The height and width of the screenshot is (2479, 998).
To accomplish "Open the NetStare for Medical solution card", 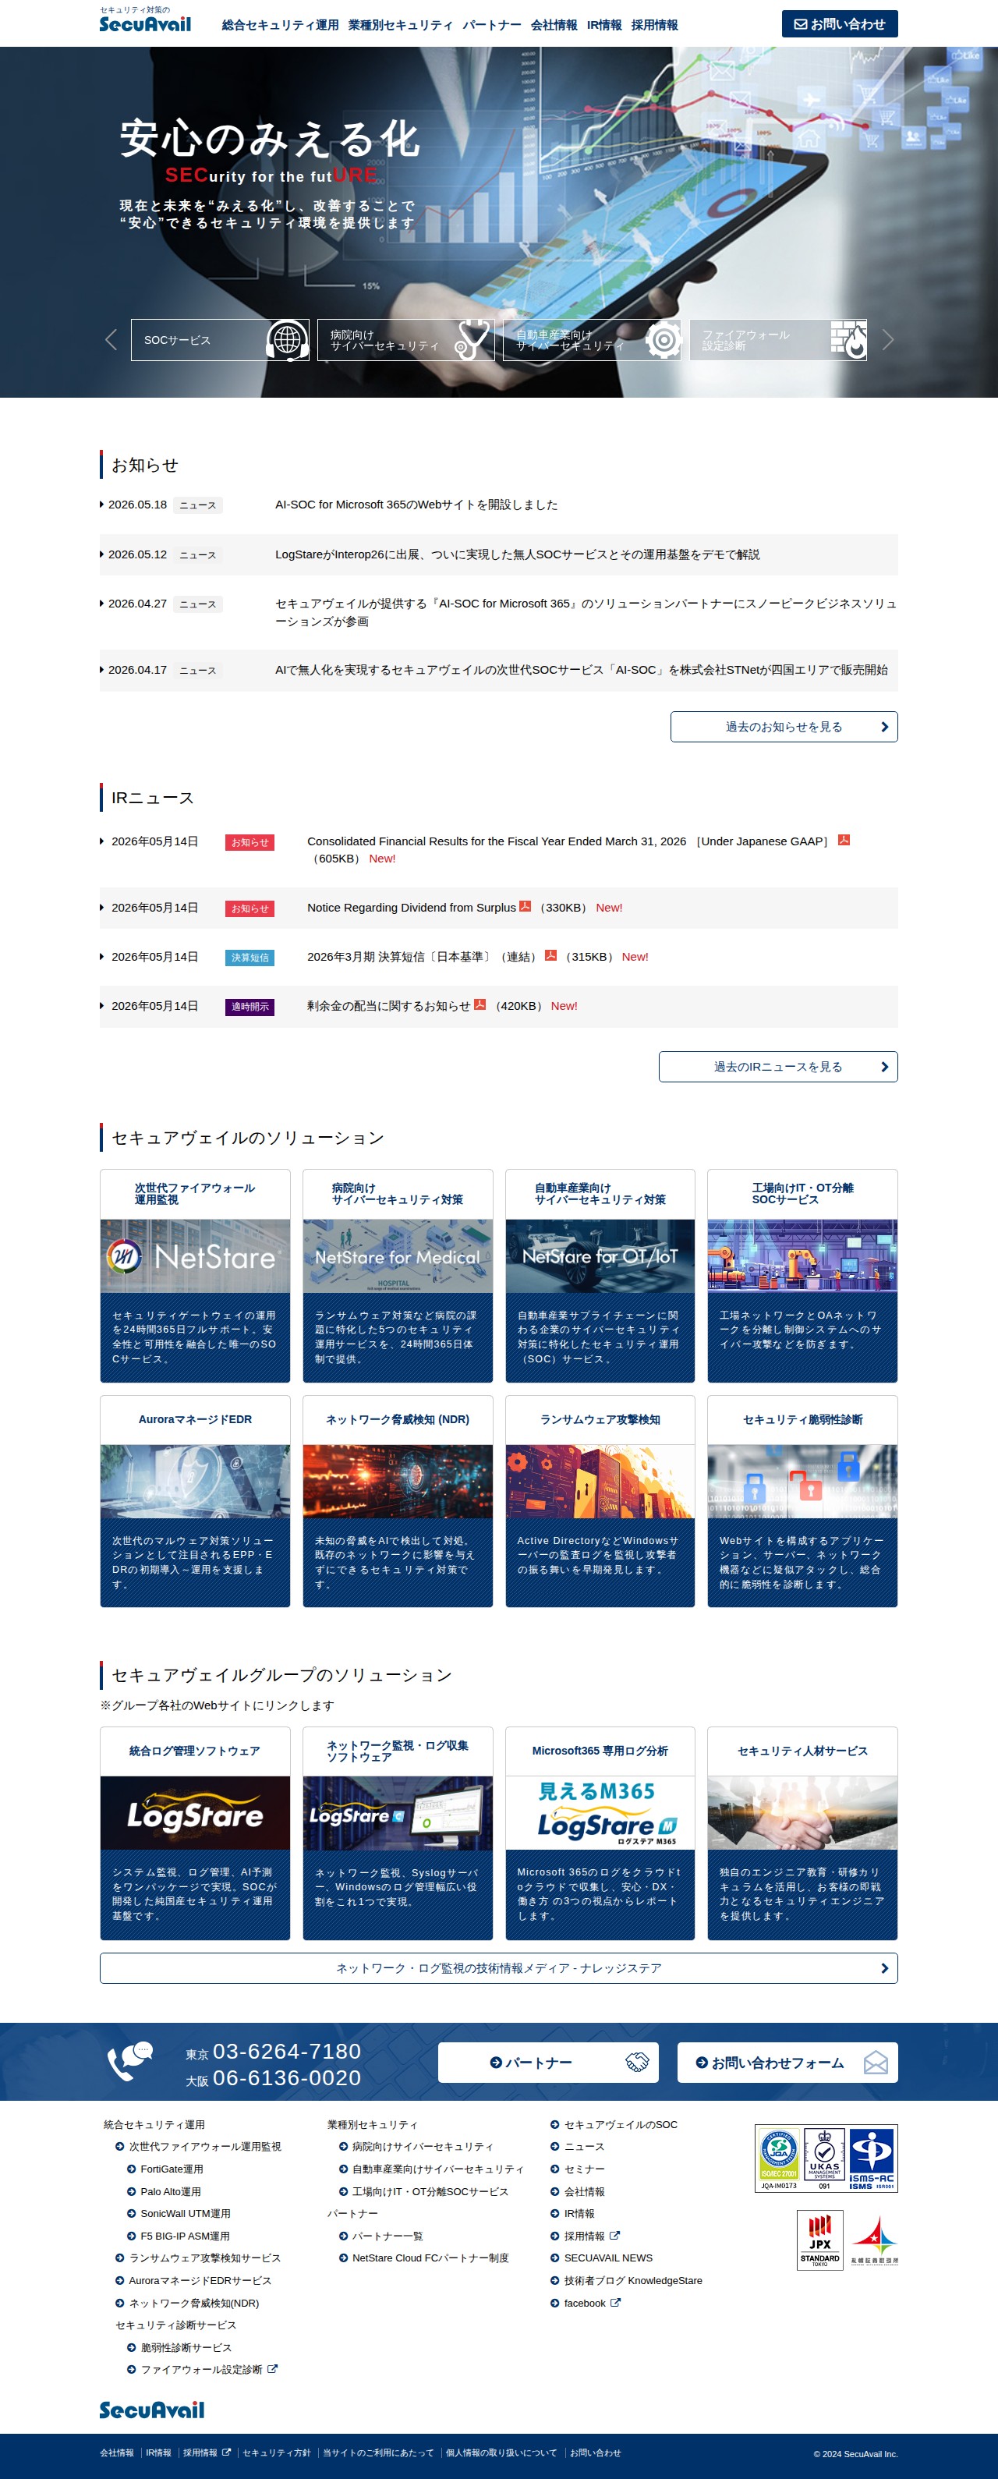I will click(398, 1275).
